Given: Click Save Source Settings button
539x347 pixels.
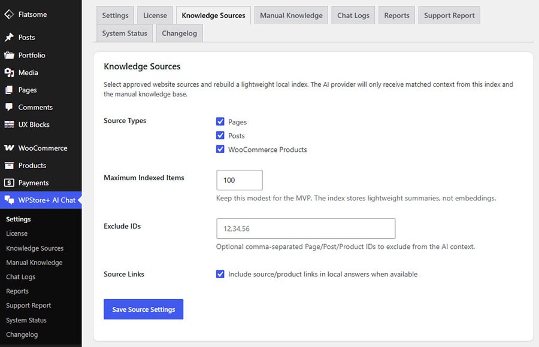Looking at the screenshot, I should [x=143, y=309].
